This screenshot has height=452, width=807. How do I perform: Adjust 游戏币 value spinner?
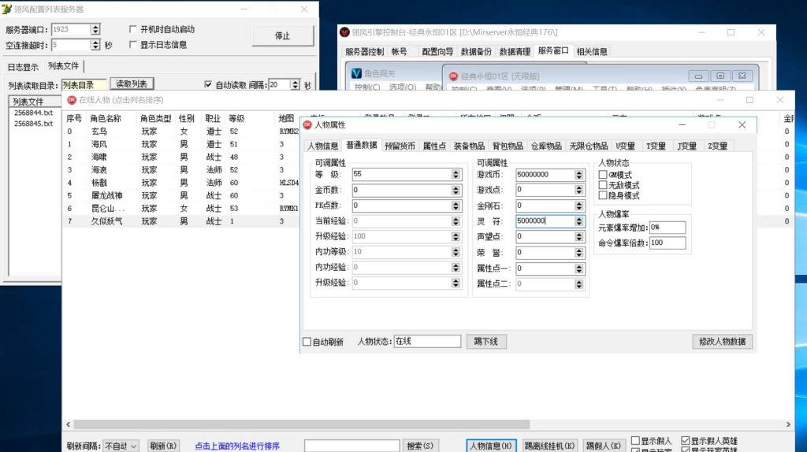tap(579, 175)
